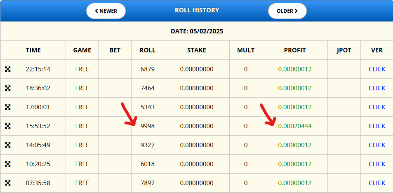Viewport: 393px width, 193px height.
Task: Open the CLICK link for roll 7897
Action: point(377,183)
